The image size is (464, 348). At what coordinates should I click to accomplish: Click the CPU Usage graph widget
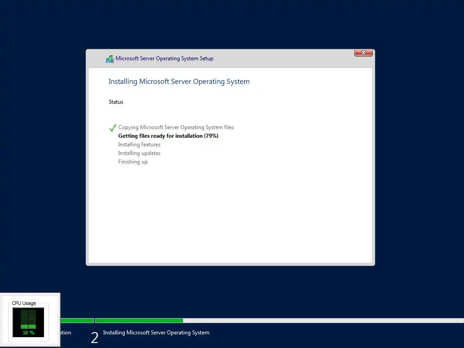pyautogui.click(x=28, y=322)
